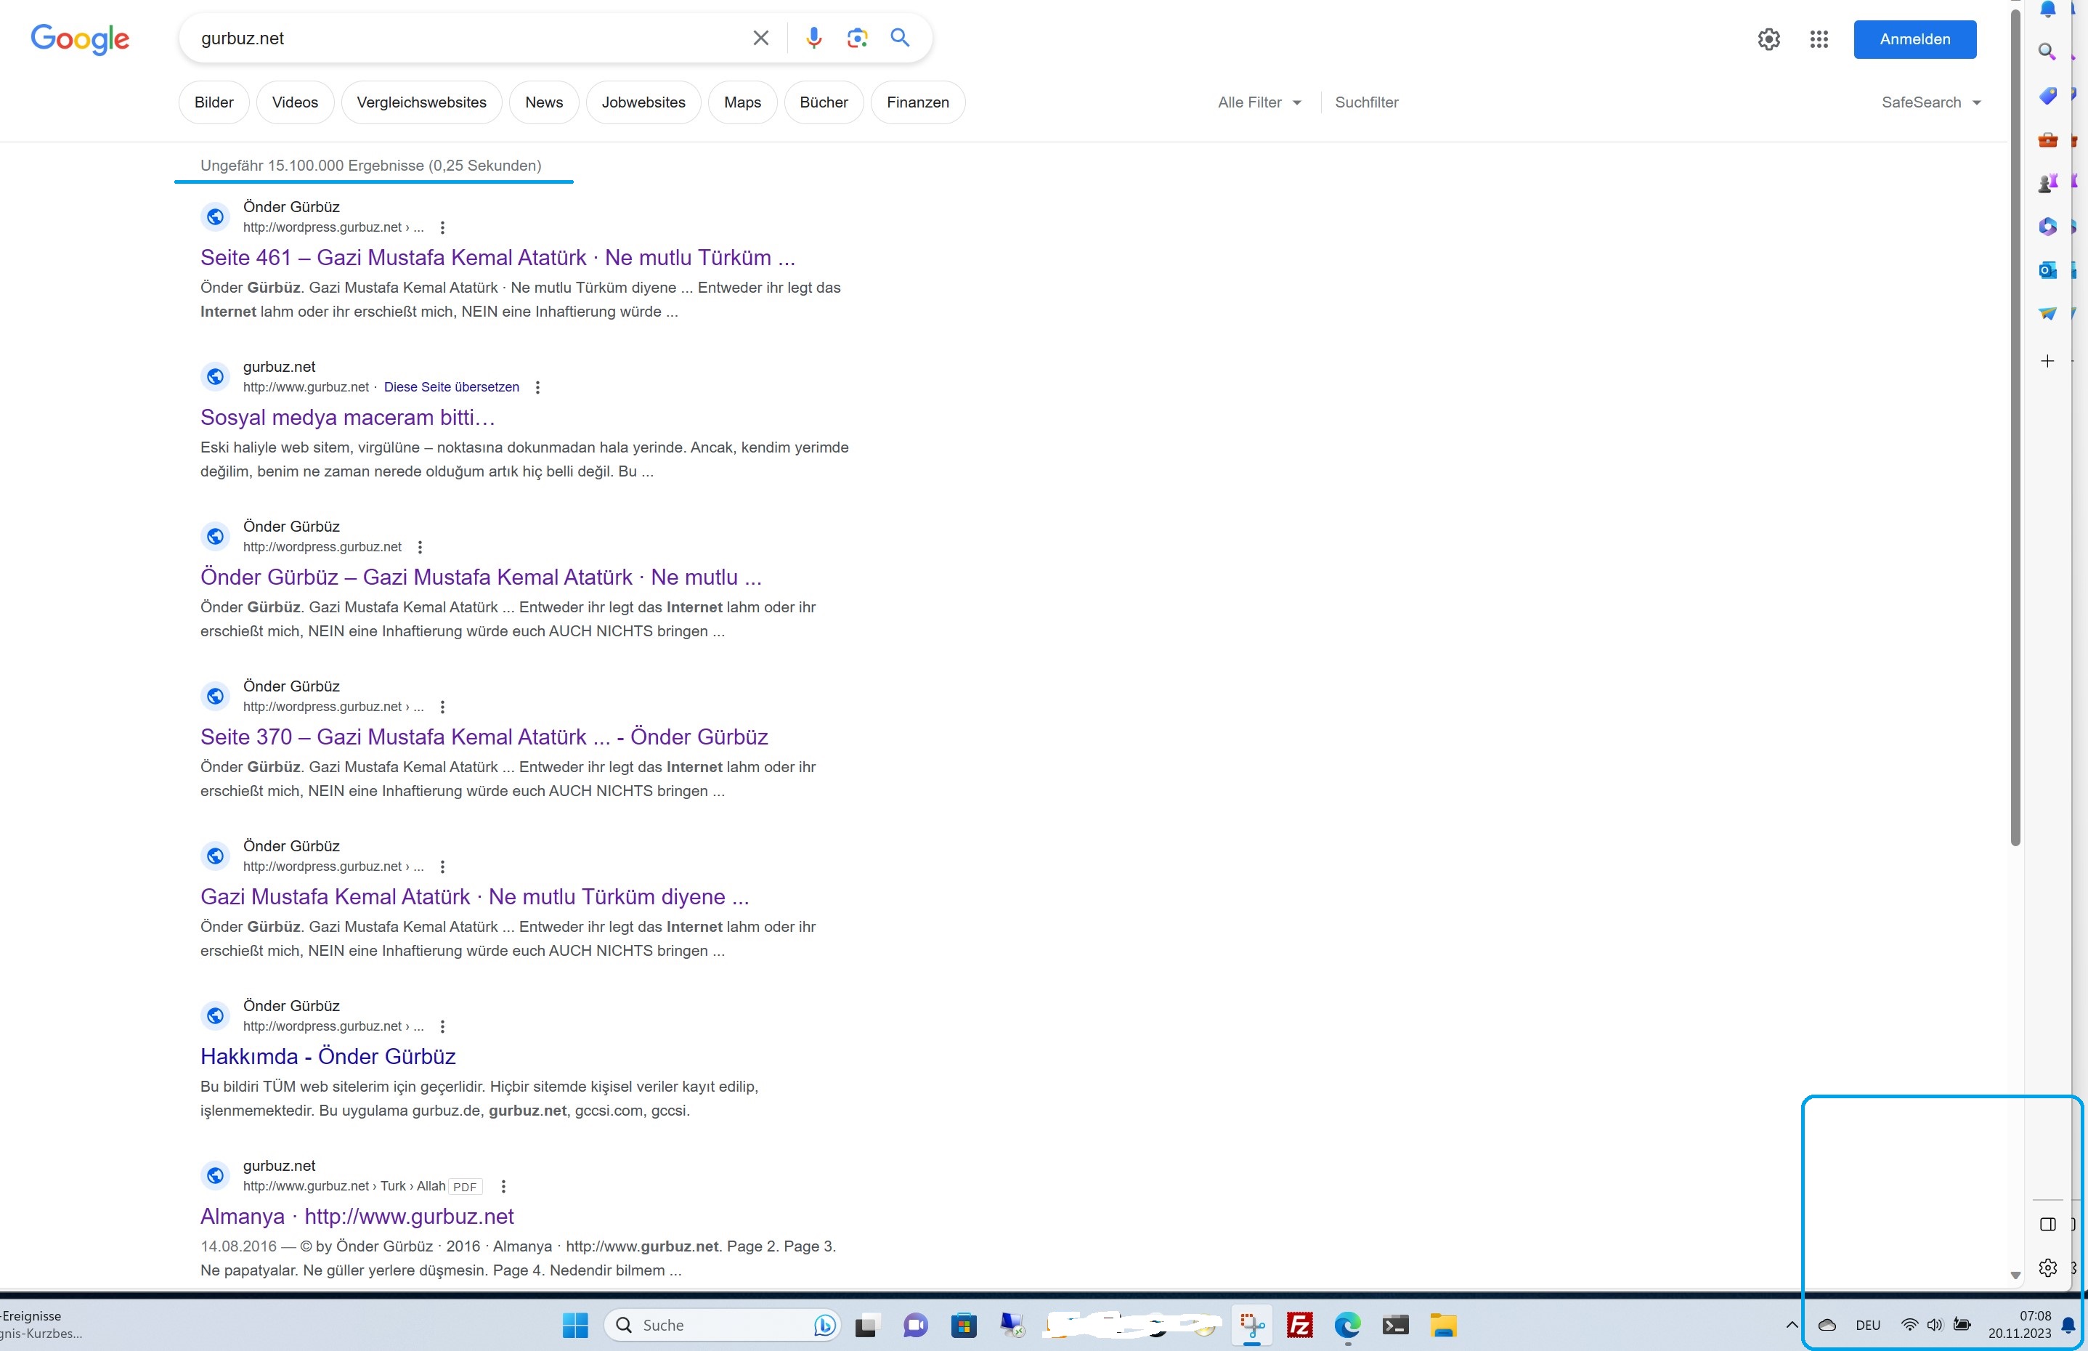The height and width of the screenshot is (1351, 2088).
Task: Open three-dot menu for Hakkımda result
Action: [x=442, y=1026]
